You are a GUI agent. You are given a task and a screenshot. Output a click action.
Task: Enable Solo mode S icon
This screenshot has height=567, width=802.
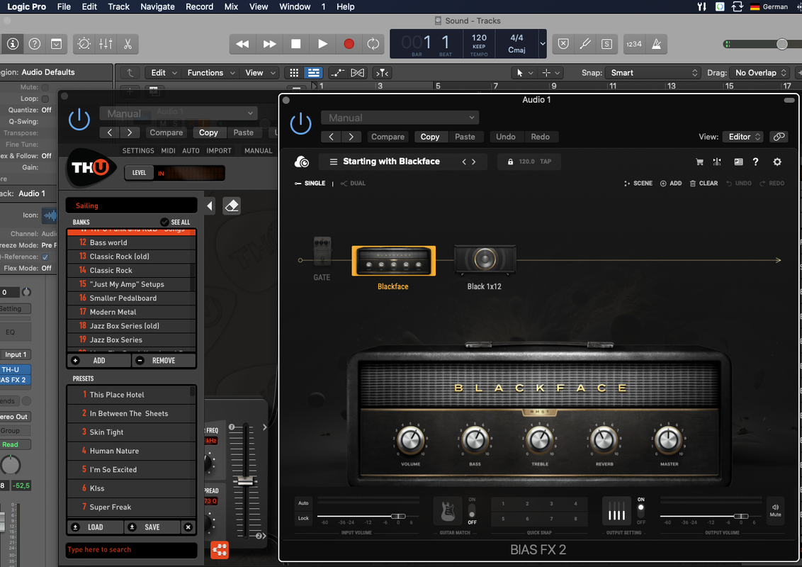(606, 44)
